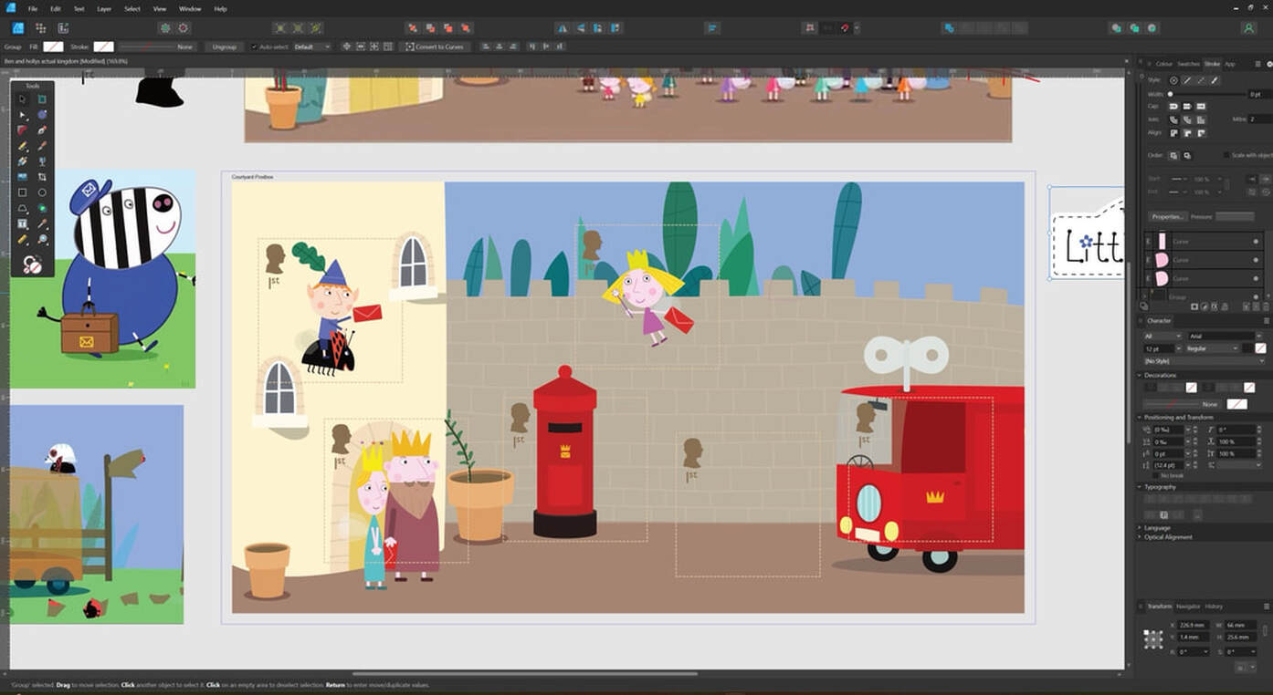Choose dashed line stroke style
The image size is (1273, 695).
pyautogui.click(x=1202, y=80)
